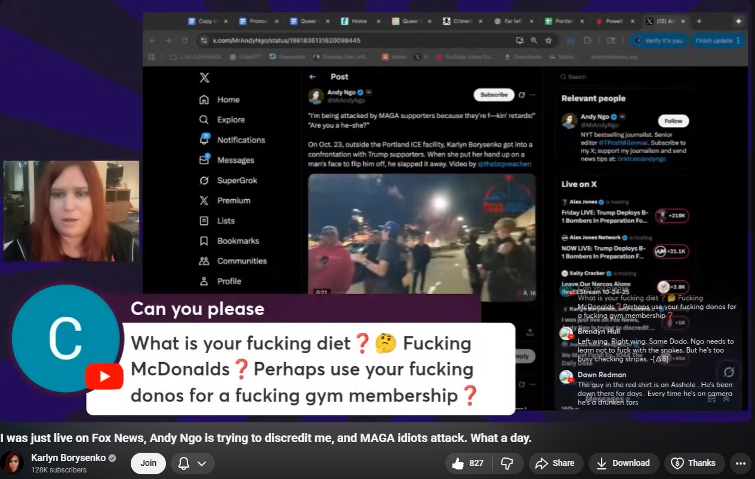This screenshot has height=479, width=755.
Task: Click the webcam overlay of the streamer
Action: (71, 211)
